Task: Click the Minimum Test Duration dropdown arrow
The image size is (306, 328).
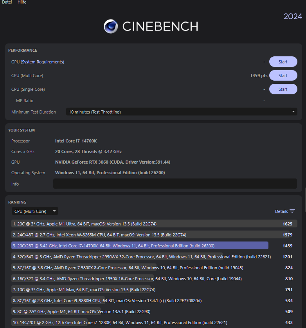Action: point(293,112)
